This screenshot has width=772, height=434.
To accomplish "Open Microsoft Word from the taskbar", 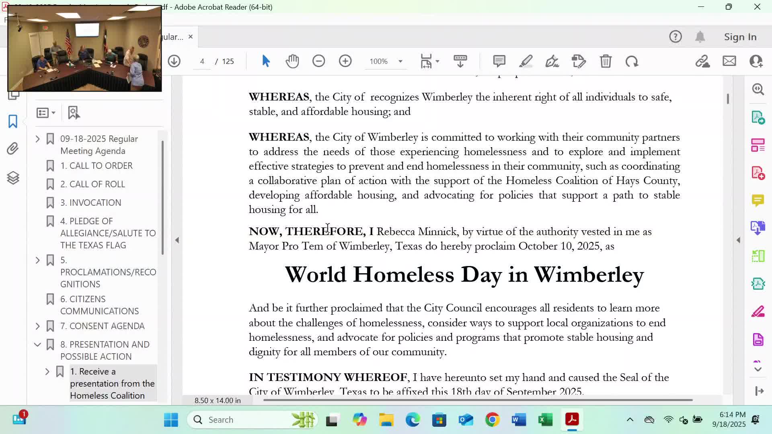I will tap(519, 420).
